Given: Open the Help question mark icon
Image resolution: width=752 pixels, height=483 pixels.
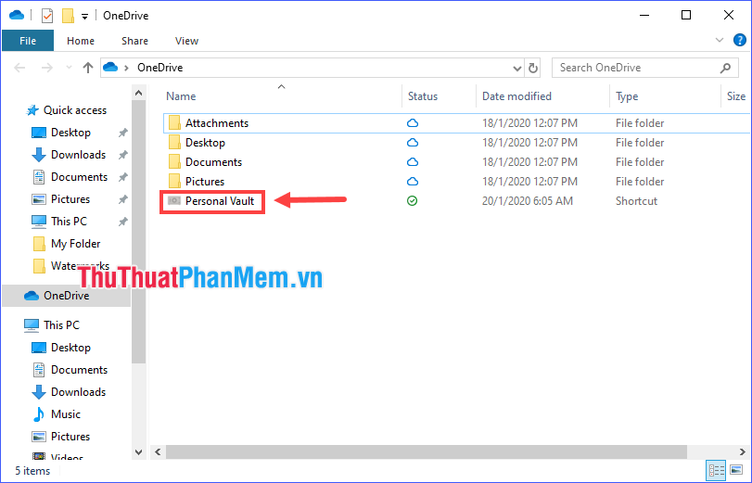Looking at the screenshot, I should coord(739,40).
